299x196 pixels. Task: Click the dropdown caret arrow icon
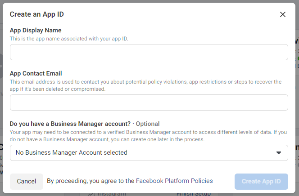tap(278, 153)
